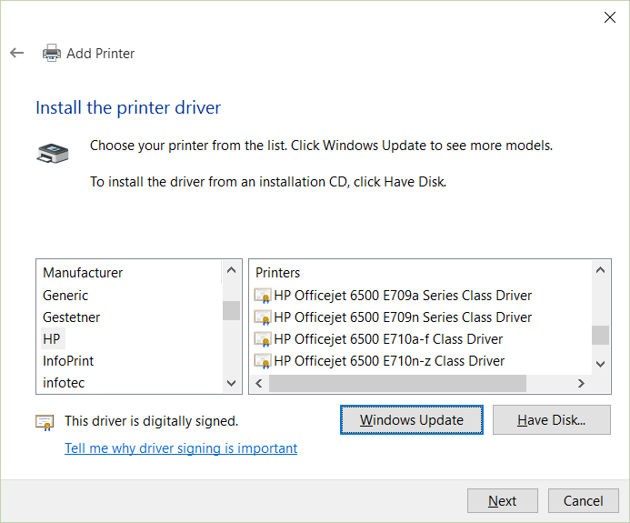Click the large printer illustration icon
Viewport: 630px width, 523px height.
[53, 153]
